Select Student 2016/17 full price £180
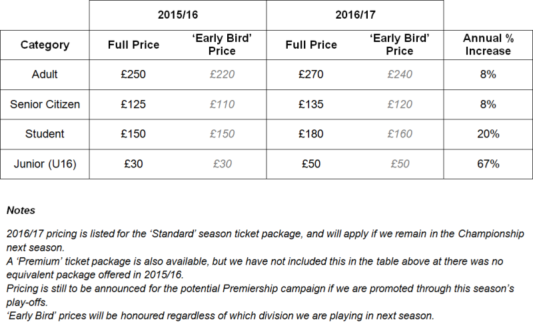 click(311, 134)
